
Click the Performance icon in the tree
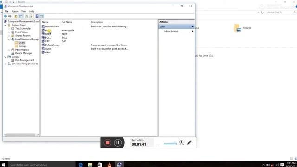pyautogui.click(x=13, y=50)
